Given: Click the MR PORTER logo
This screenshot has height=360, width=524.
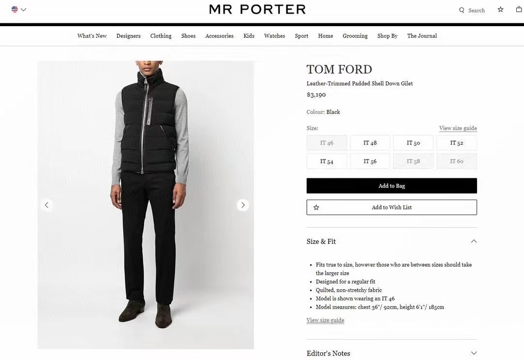Looking at the screenshot, I should pyautogui.click(x=257, y=9).
